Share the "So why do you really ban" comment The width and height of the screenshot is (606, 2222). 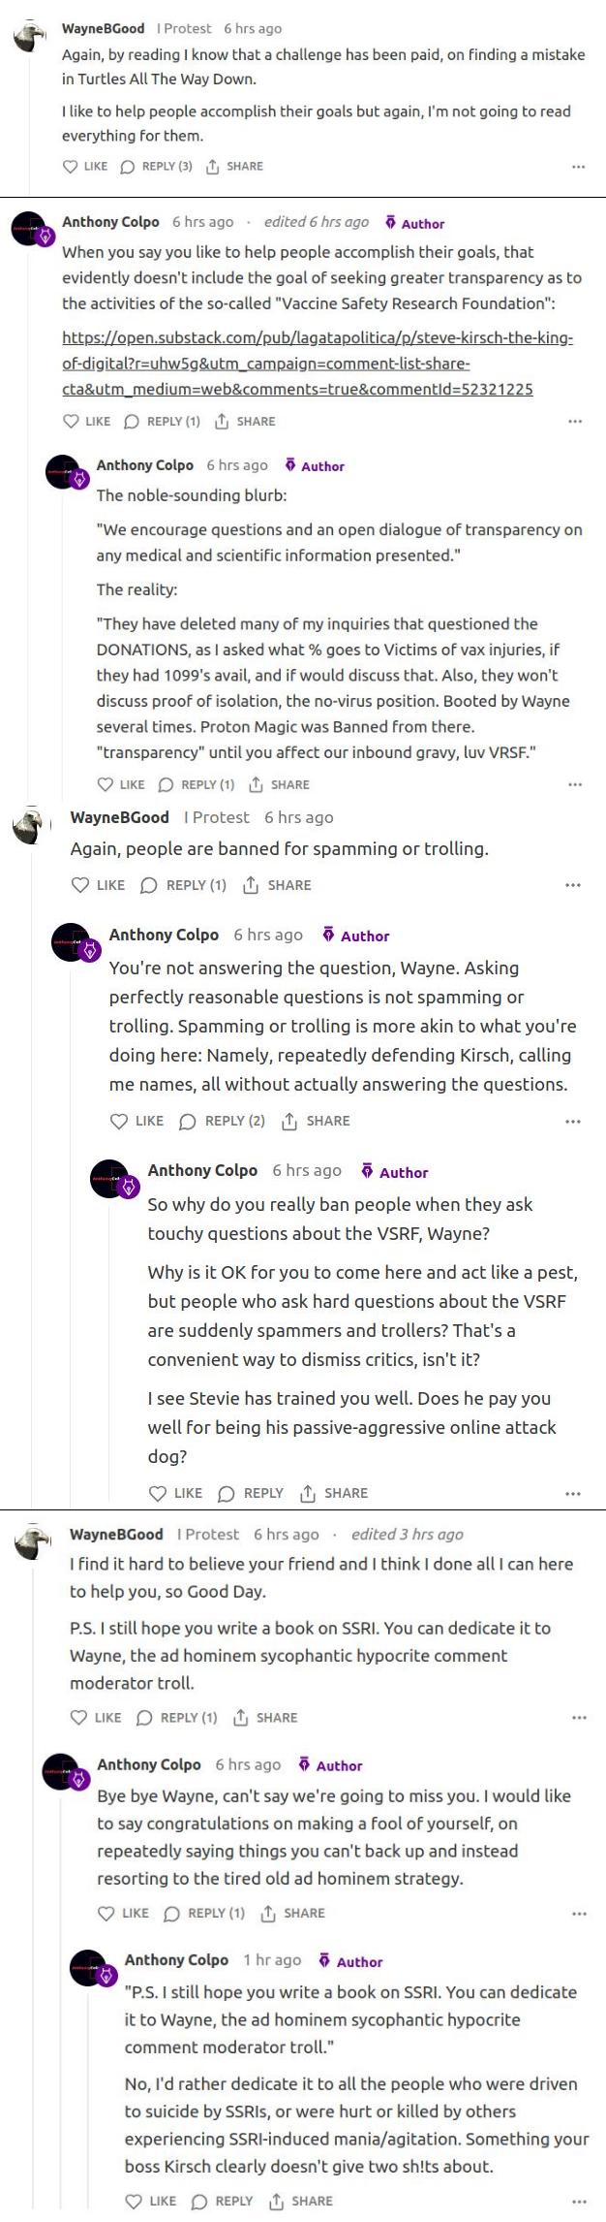click(x=333, y=1493)
